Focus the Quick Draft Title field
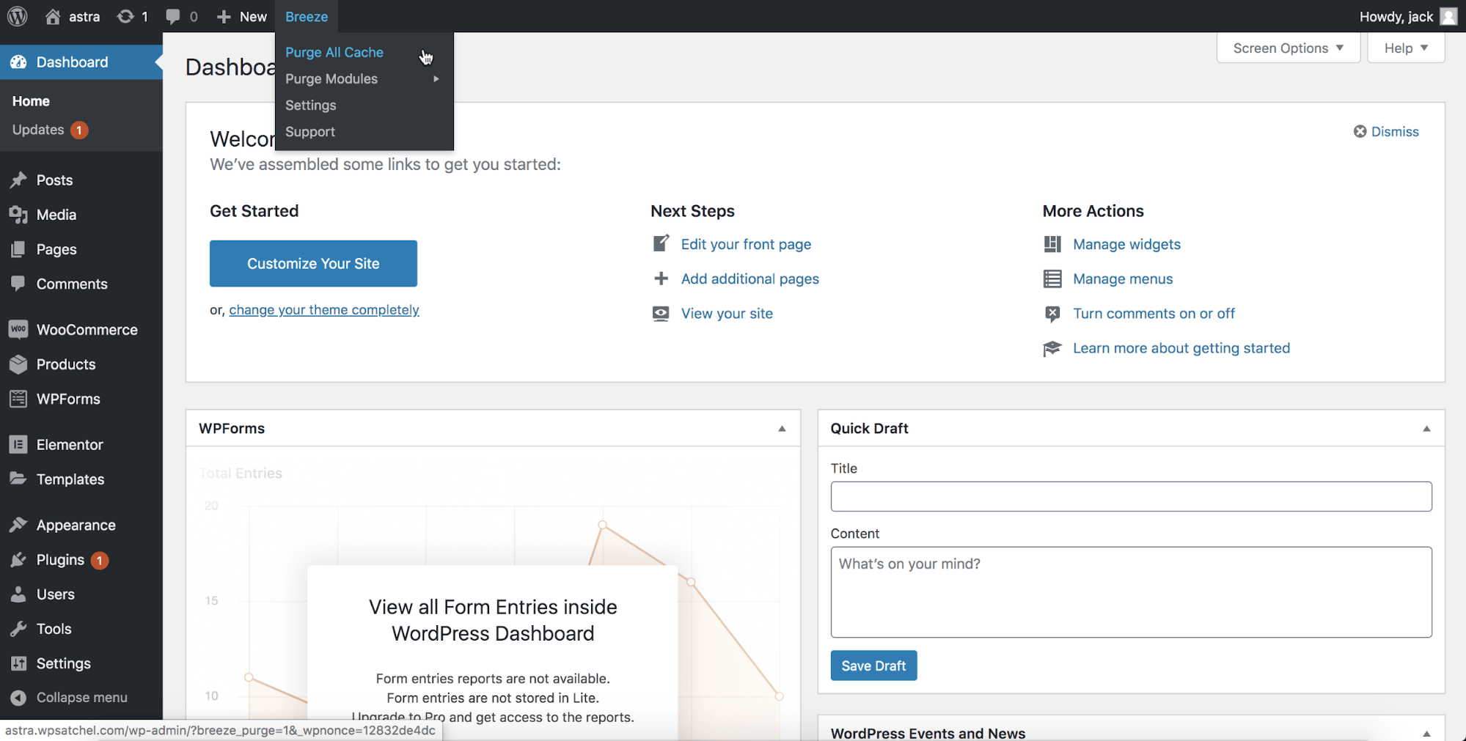The width and height of the screenshot is (1466, 741). pyautogui.click(x=1131, y=496)
